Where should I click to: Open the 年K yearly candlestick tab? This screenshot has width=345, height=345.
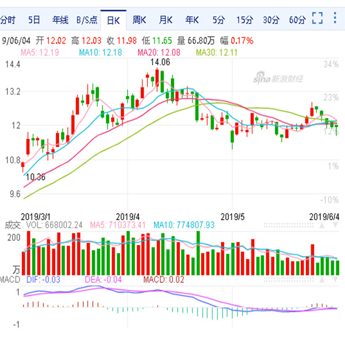pyautogui.click(x=191, y=20)
